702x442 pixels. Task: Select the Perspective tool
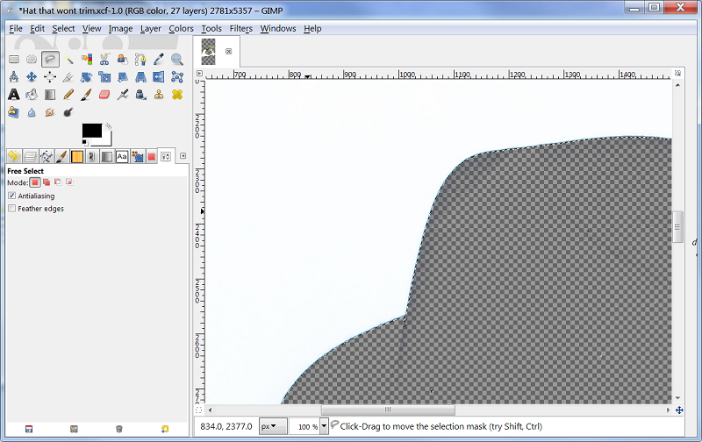[140, 77]
